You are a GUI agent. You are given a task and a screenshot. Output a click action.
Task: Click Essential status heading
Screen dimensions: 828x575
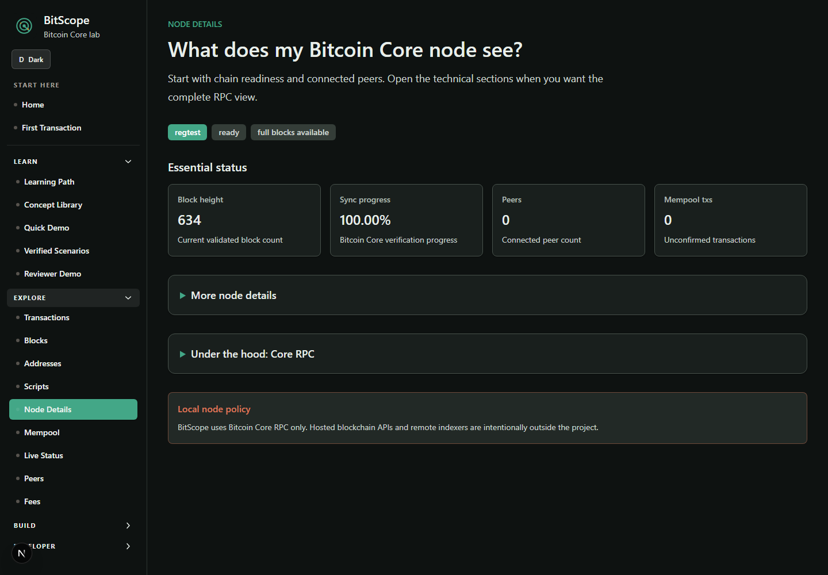(x=208, y=167)
